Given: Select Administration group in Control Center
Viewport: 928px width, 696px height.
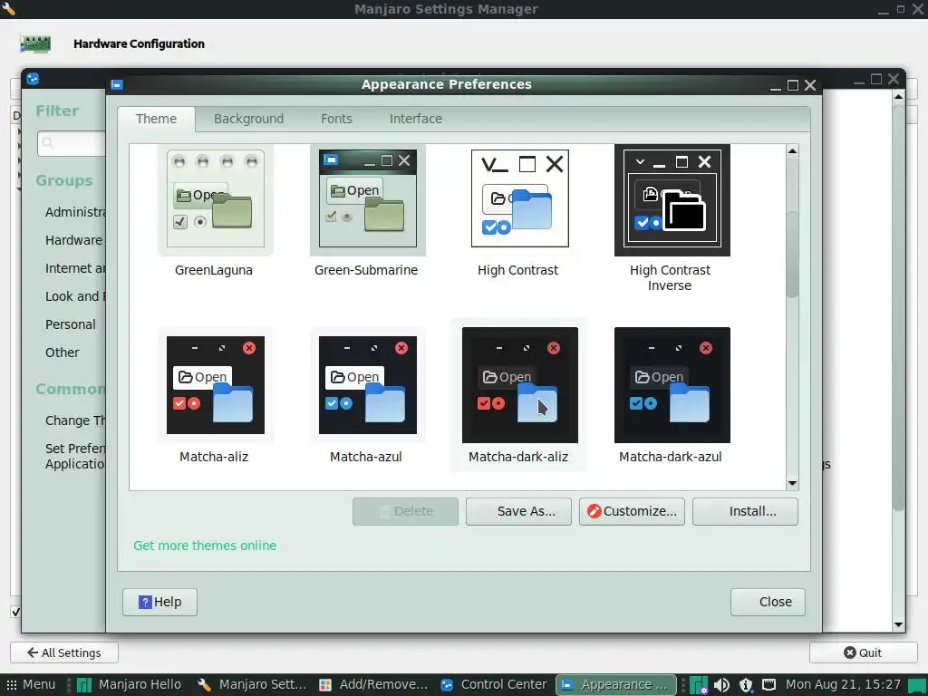Looking at the screenshot, I should pos(75,212).
